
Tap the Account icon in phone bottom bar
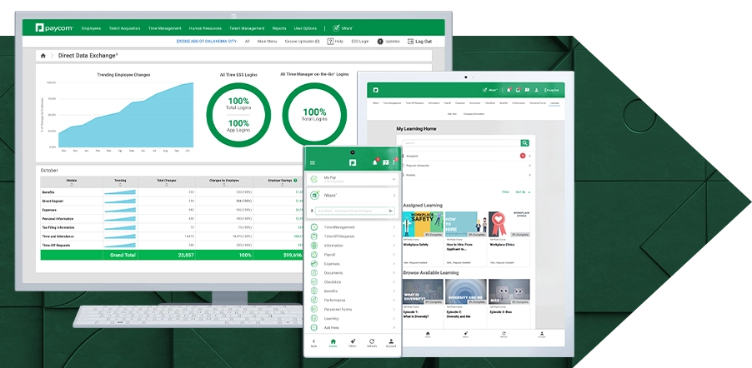point(391,341)
